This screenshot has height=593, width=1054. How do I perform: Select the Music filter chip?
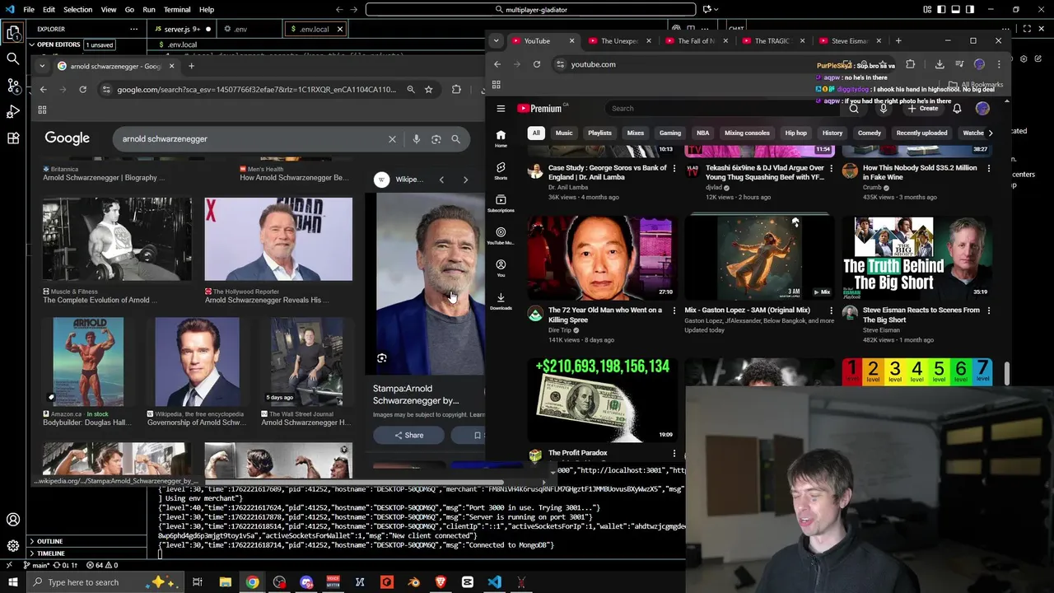(x=564, y=133)
